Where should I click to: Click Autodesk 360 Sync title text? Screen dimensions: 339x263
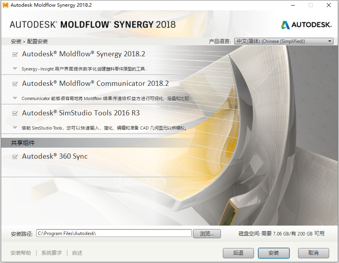[x=55, y=156]
